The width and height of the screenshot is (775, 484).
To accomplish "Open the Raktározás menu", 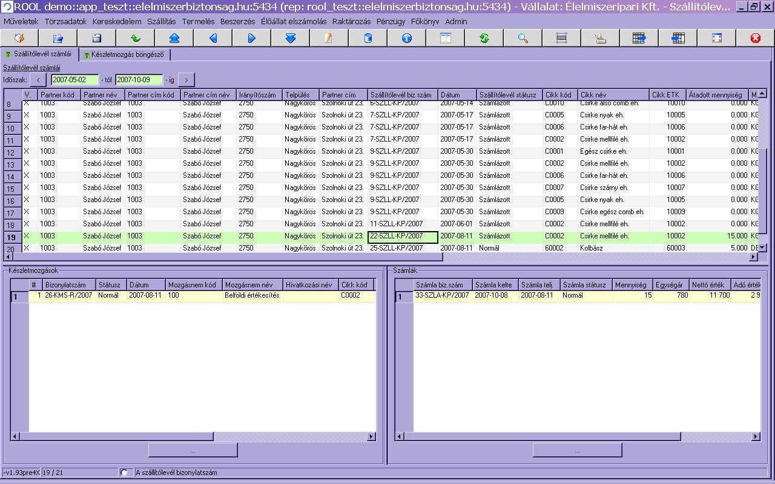I will tap(351, 21).
